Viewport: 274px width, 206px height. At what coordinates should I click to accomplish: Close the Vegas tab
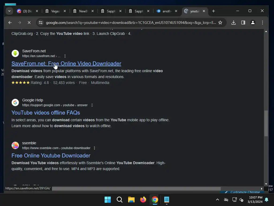[65, 11]
